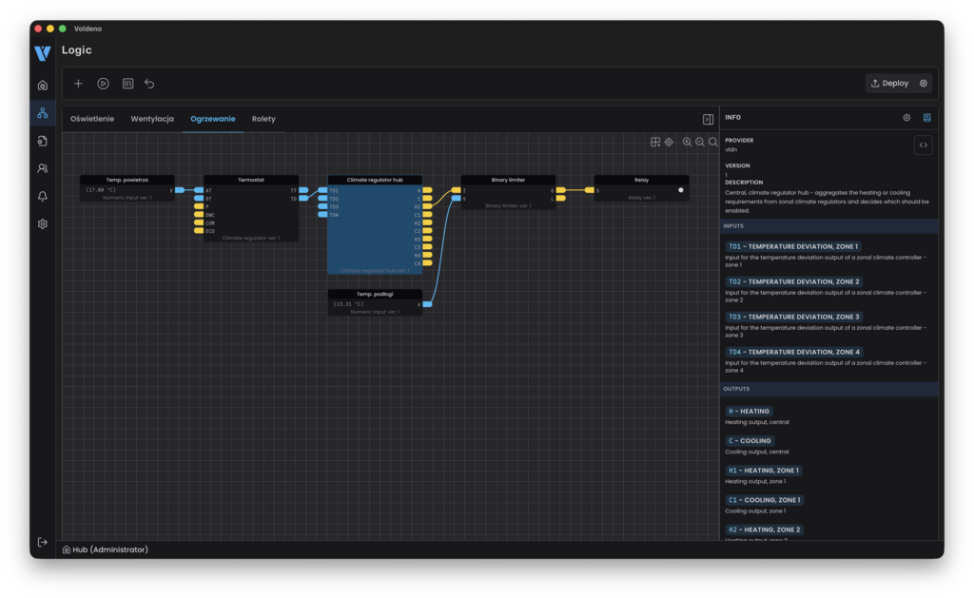974x598 pixels.
Task: Open the code view button in Info panel
Action: [x=923, y=145]
